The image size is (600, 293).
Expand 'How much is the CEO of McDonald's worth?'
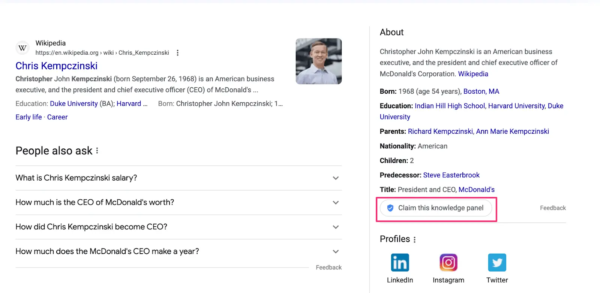pos(178,202)
